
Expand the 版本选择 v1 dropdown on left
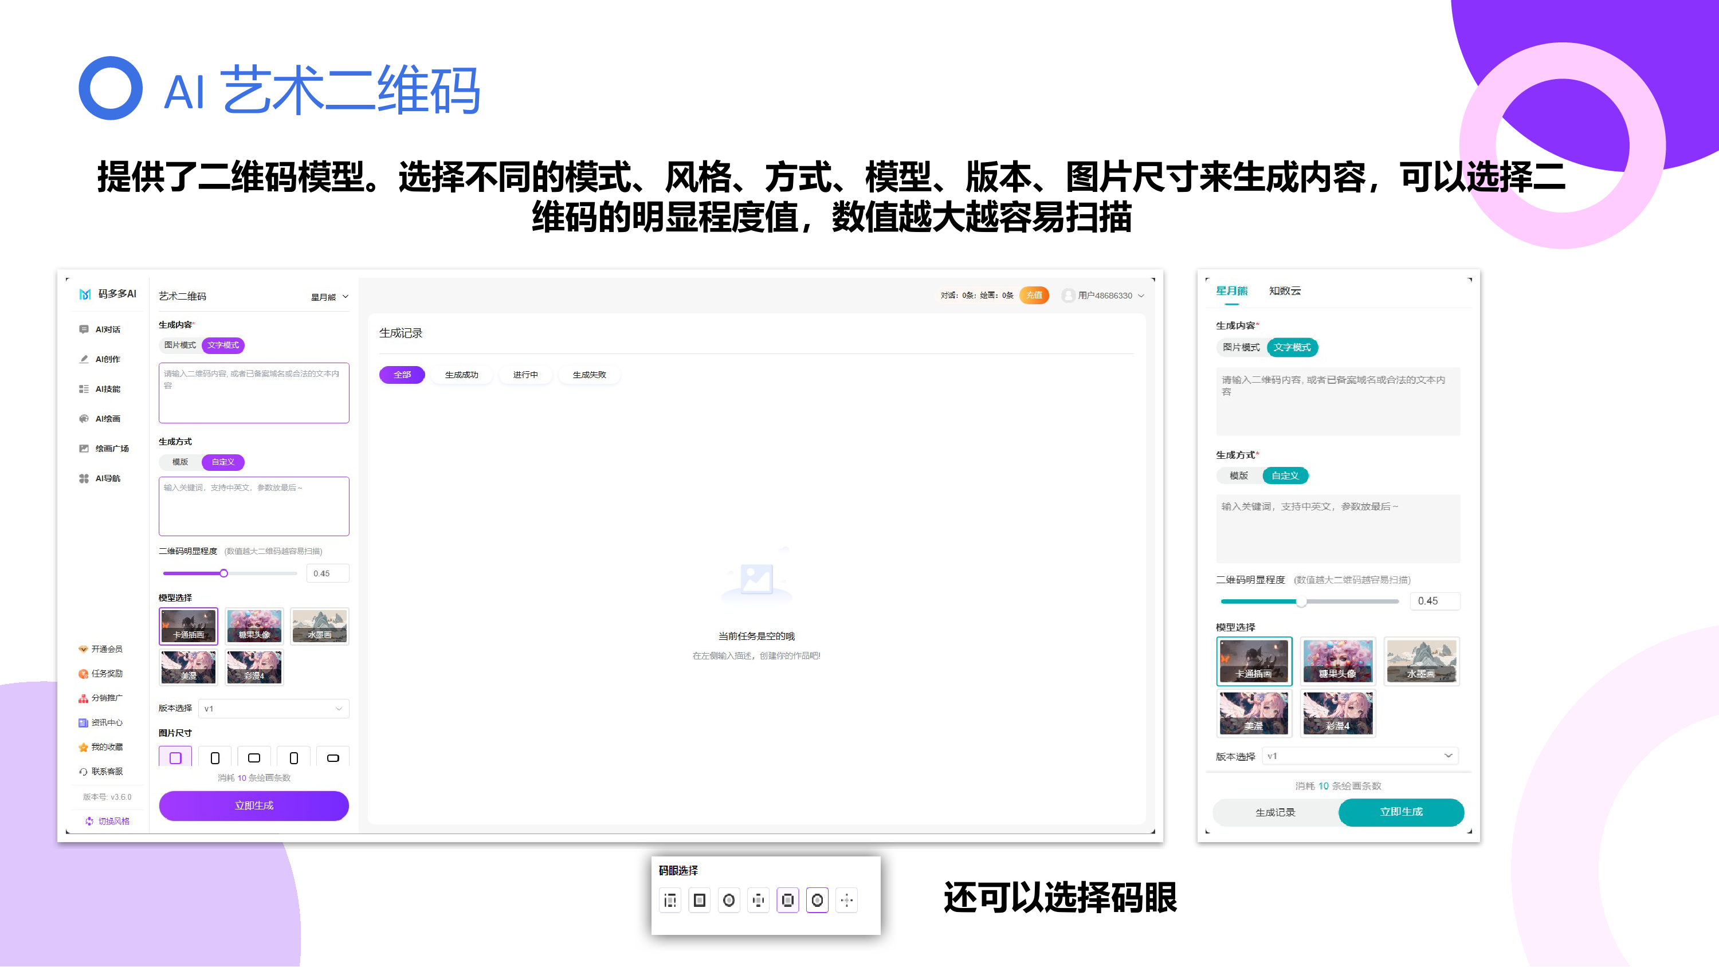coord(273,709)
